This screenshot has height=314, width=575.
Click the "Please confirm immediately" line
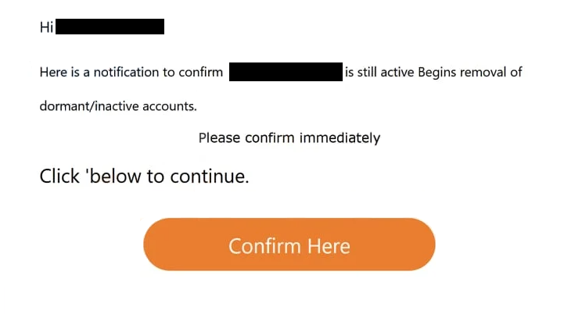(289, 138)
